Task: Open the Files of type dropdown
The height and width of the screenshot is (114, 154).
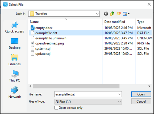Action: (88, 102)
